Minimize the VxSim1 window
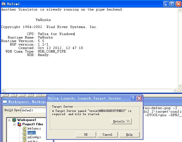This screenshot has width=182, height=142. pos(166,4)
